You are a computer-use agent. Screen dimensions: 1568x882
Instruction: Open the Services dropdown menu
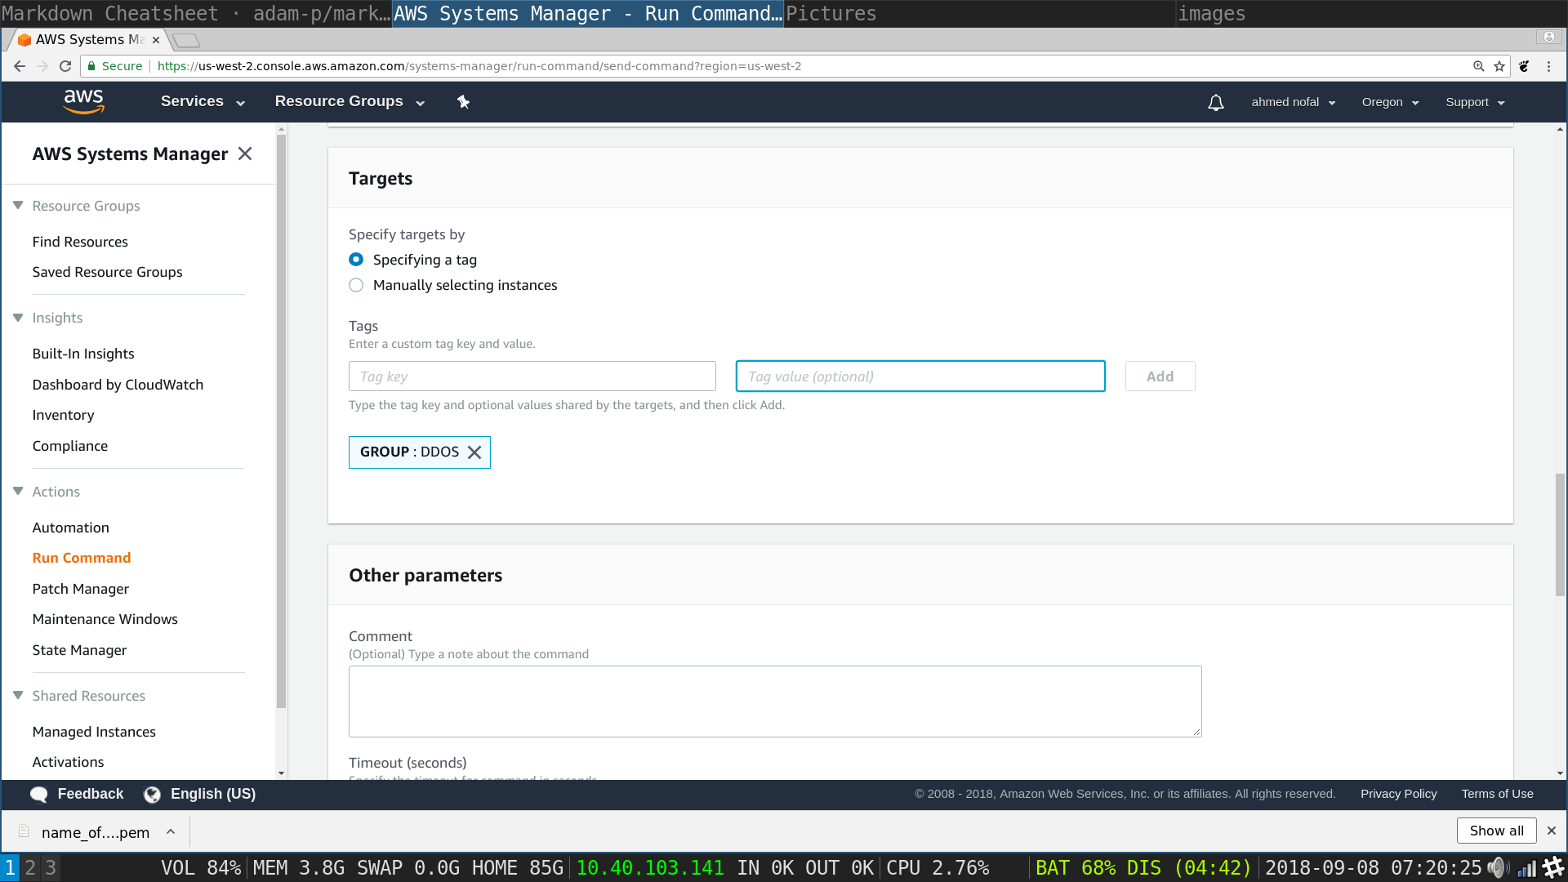coord(203,101)
